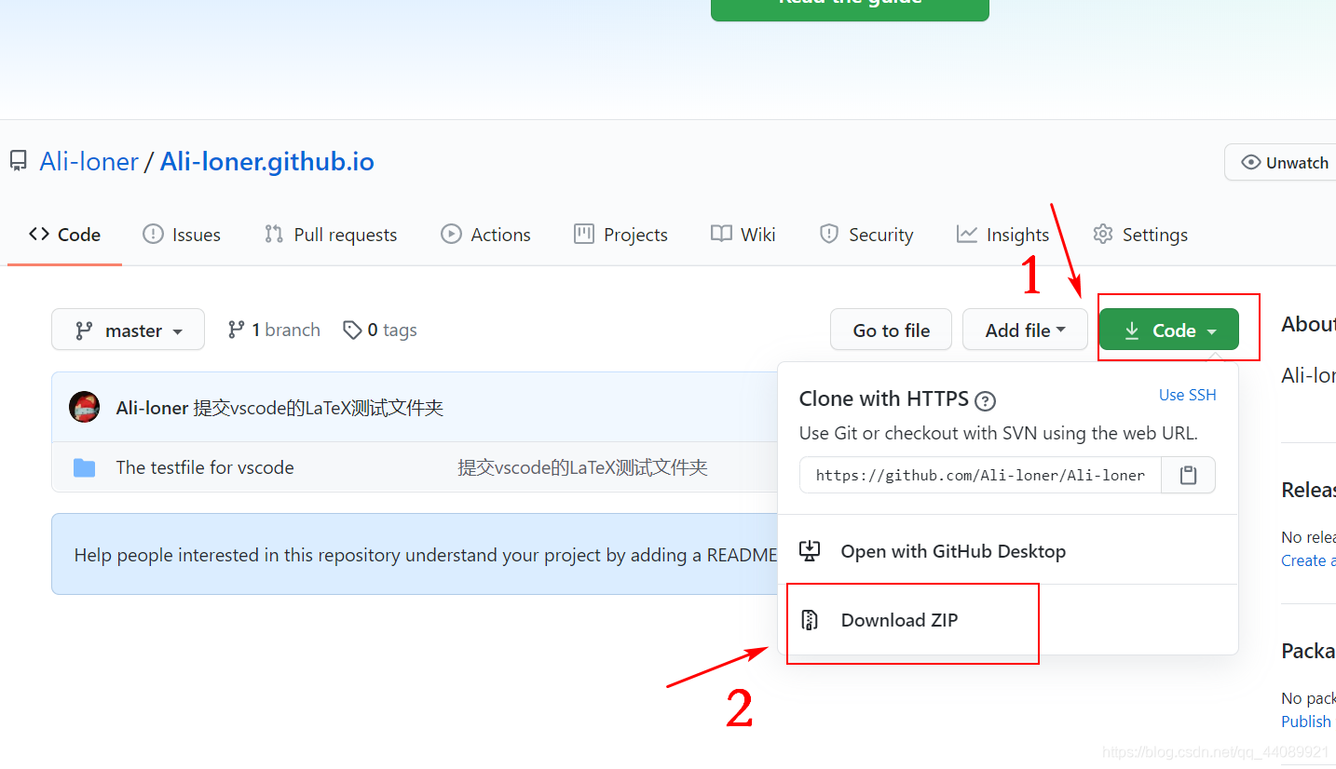1336x769 pixels.
Task: Click the GitHub Desktop download icon
Action: pos(810,551)
